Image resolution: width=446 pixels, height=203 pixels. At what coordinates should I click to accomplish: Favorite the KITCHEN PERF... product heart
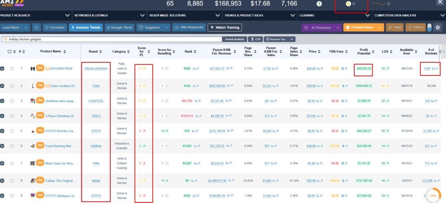point(12,69)
